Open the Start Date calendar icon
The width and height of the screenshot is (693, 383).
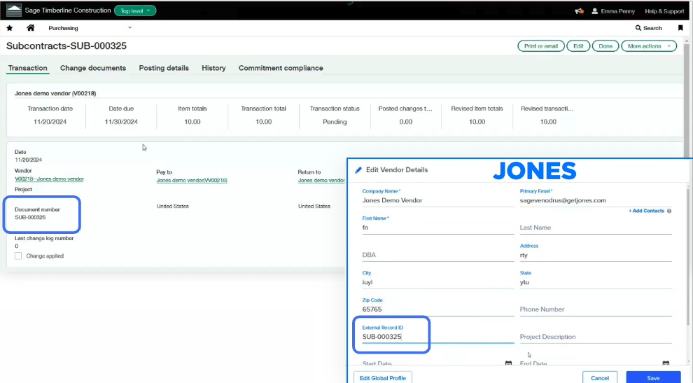[x=508, y=363]
